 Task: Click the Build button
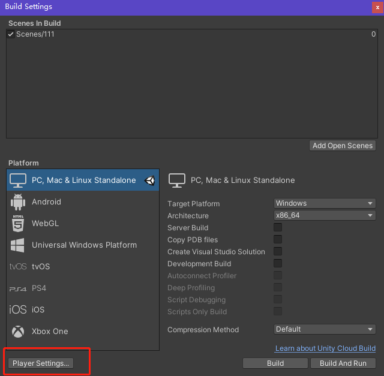click(x=275, y=363)
